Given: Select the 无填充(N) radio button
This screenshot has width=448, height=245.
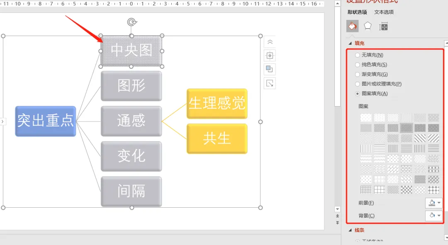Looking at the screenshot, I should 358,55.
